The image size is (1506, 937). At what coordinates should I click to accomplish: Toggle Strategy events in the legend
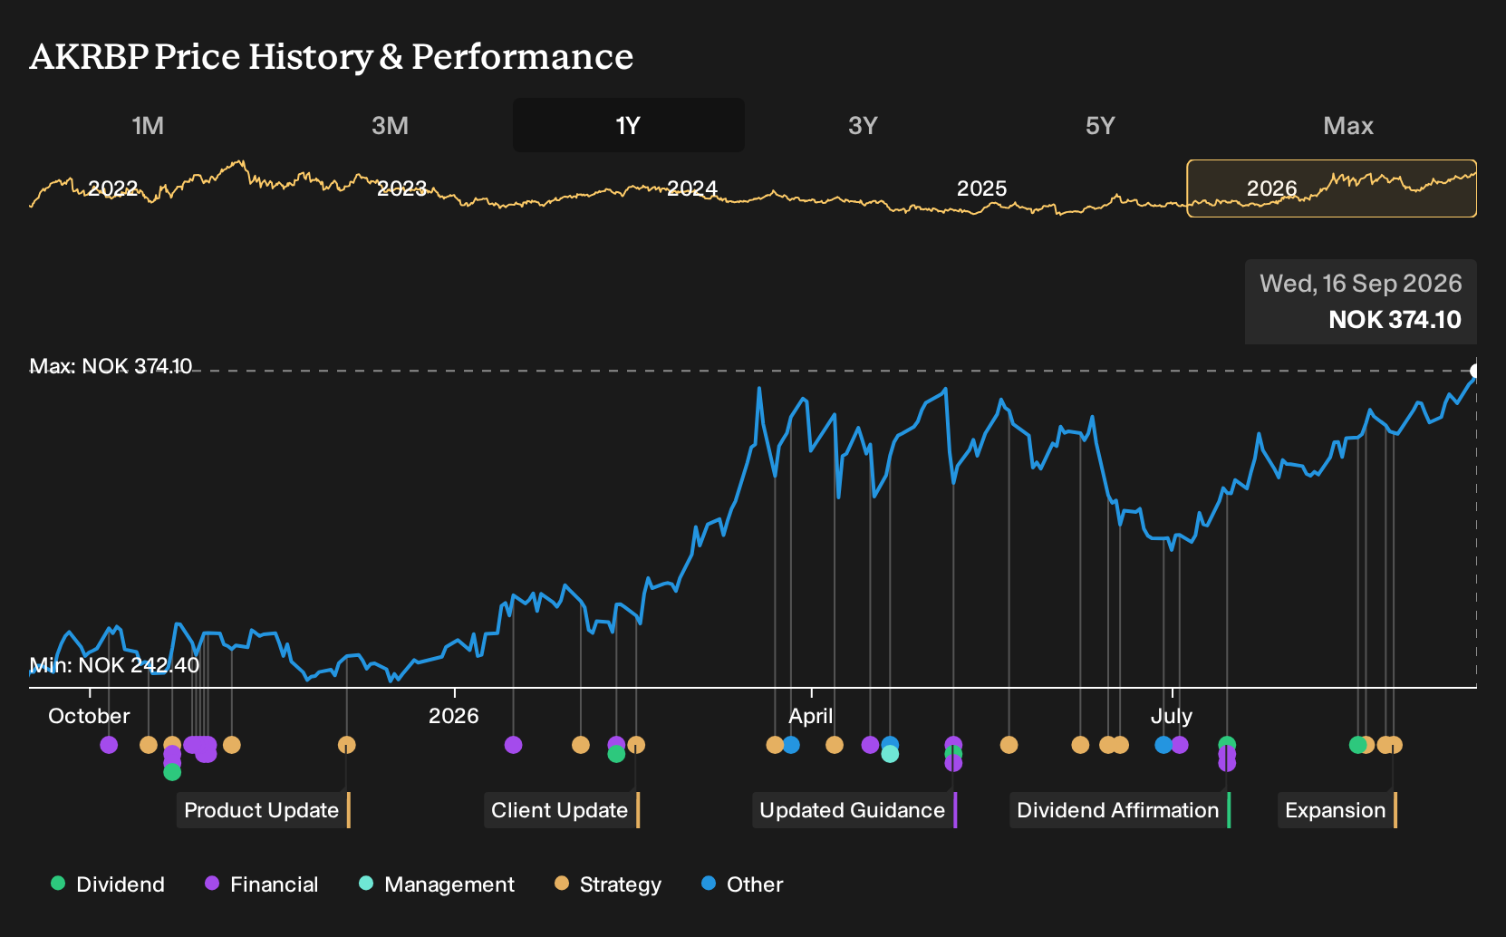(608, 884)
